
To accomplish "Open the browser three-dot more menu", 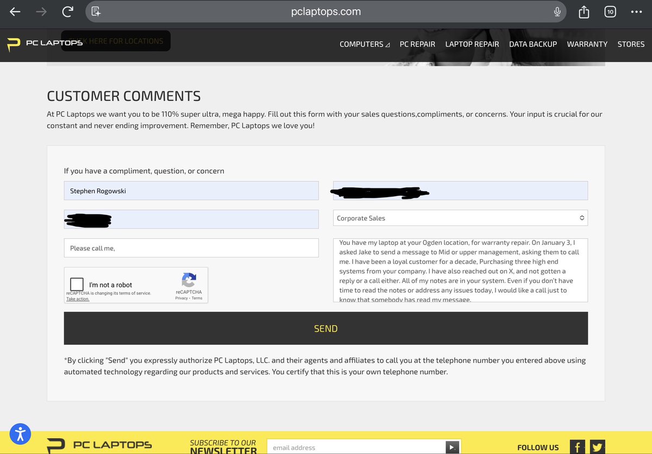I will 636,11.
